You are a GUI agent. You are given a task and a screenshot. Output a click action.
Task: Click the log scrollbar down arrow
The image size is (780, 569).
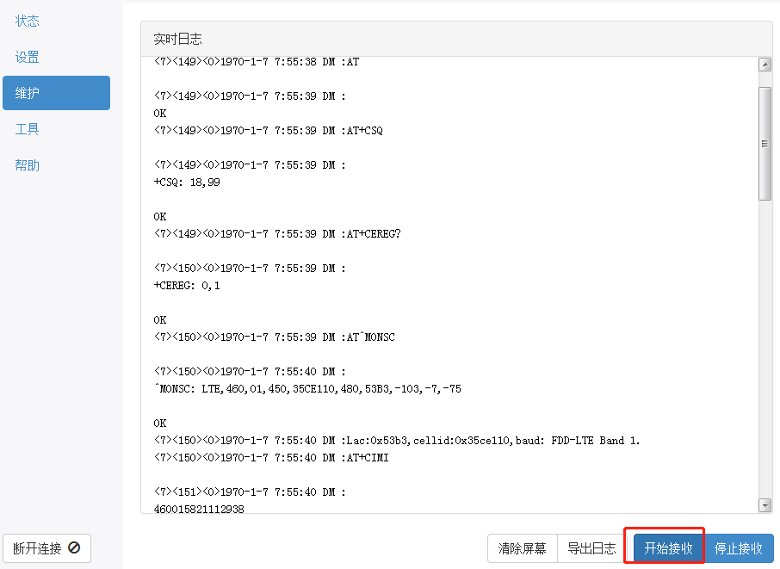click(765, 505)
